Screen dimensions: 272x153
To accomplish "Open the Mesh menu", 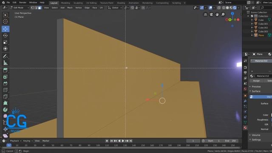I will (70, 8).
